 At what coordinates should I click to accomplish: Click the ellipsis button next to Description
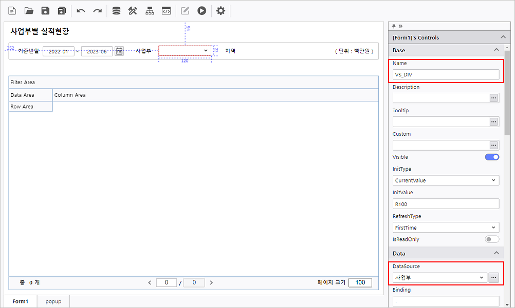pyautogui.click(x=493, y=98)
